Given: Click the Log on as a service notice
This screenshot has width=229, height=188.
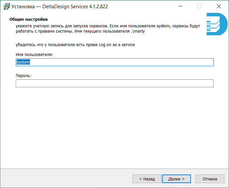Looking at the screenshot, I should tap(75, 45).
